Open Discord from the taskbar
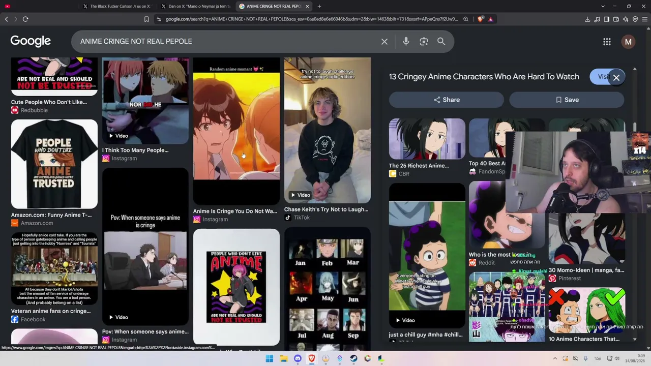The image size is (651, 366). 298,358
